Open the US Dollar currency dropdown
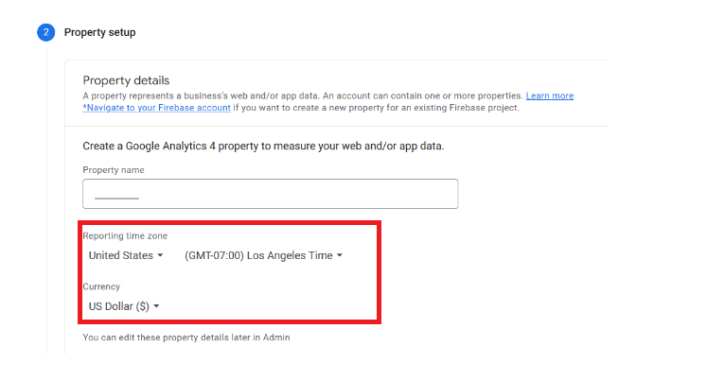This screenshot has height=381, width=707. coord(124,306)
